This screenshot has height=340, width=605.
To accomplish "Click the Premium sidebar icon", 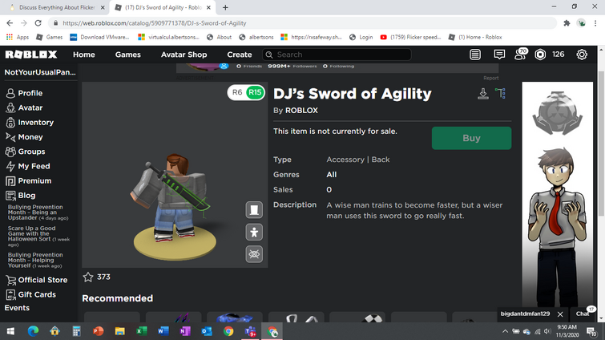I will click(x=10, y=181).
